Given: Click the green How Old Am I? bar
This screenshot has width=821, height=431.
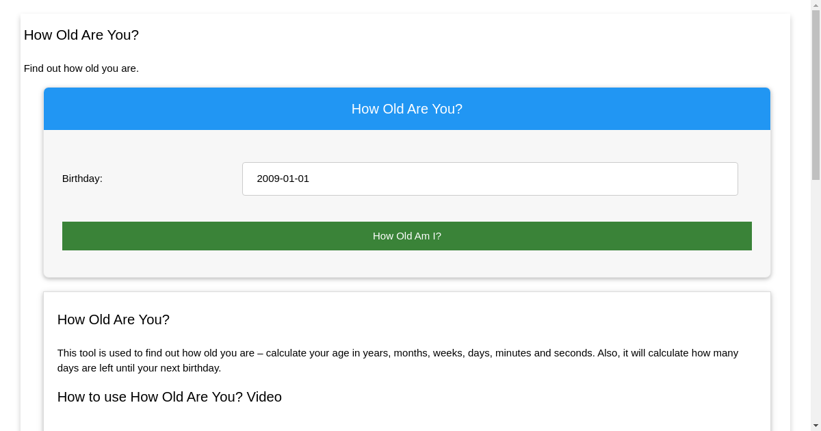Looking at the screenshot, I should [x=406, y=235].
